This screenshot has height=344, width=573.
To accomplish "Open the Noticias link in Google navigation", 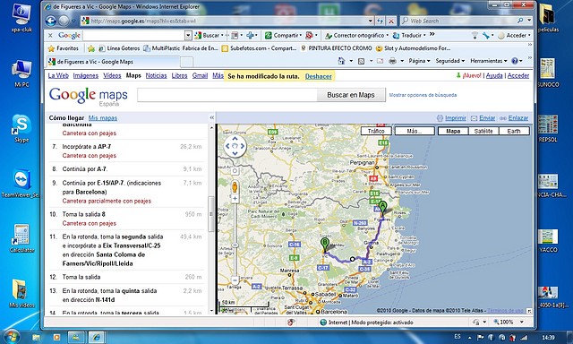I will pos(156,75).
